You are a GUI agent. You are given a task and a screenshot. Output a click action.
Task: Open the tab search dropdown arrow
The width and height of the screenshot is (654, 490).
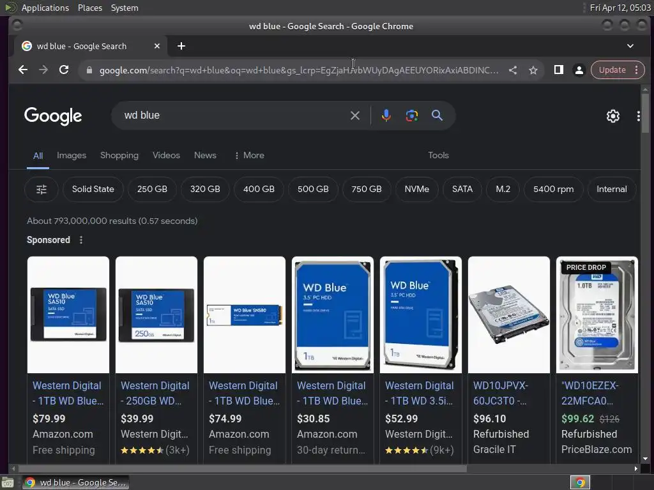point(630,46)
